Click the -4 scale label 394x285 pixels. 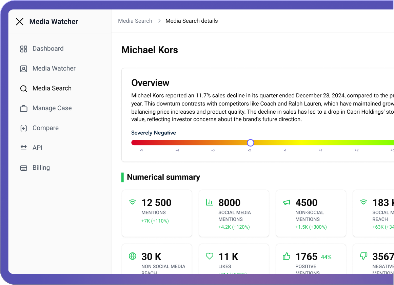(177, 150)
